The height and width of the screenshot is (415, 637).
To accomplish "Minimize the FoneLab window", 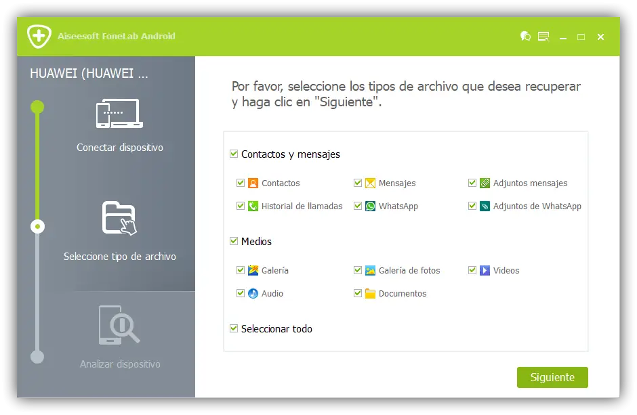I will pos(562,37).
